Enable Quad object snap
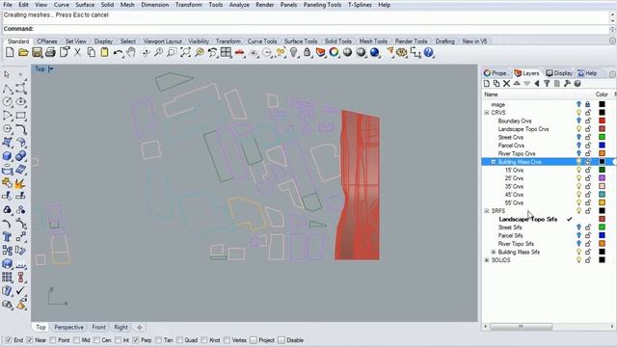 click(180, 340)
